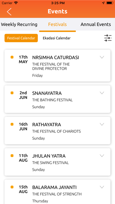Screen dimensions: 115x204
Task: Tap the orange marker beside Snanayatra
Action: (12, 93)
